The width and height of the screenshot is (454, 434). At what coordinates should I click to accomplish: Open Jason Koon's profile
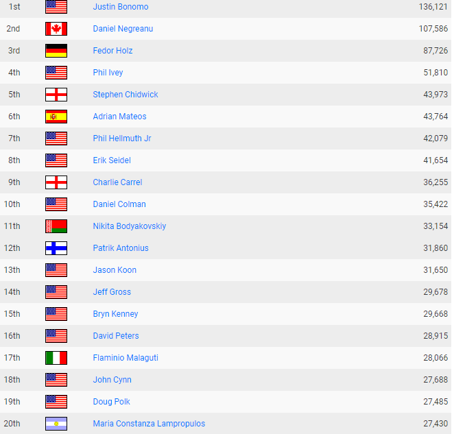click(115, 270)
